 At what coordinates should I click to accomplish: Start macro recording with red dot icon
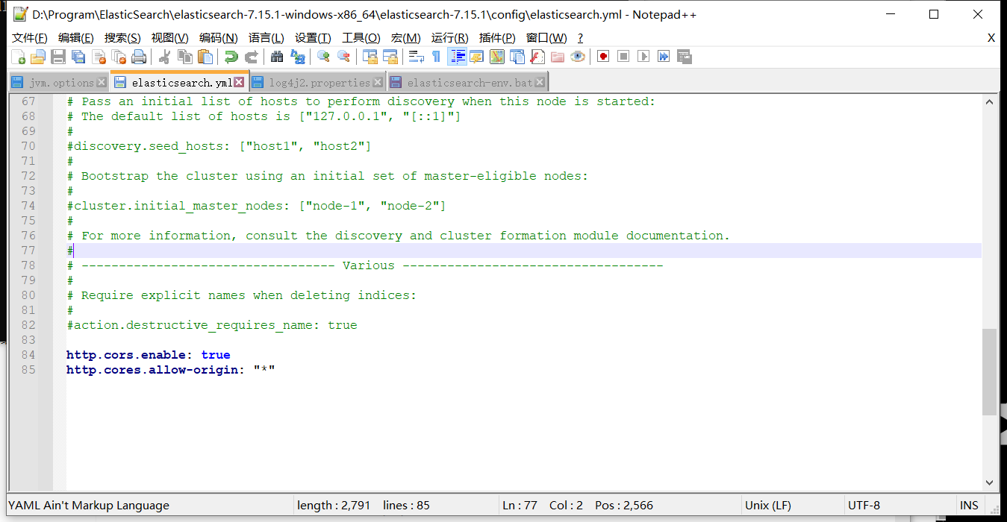tap(603, 57)
